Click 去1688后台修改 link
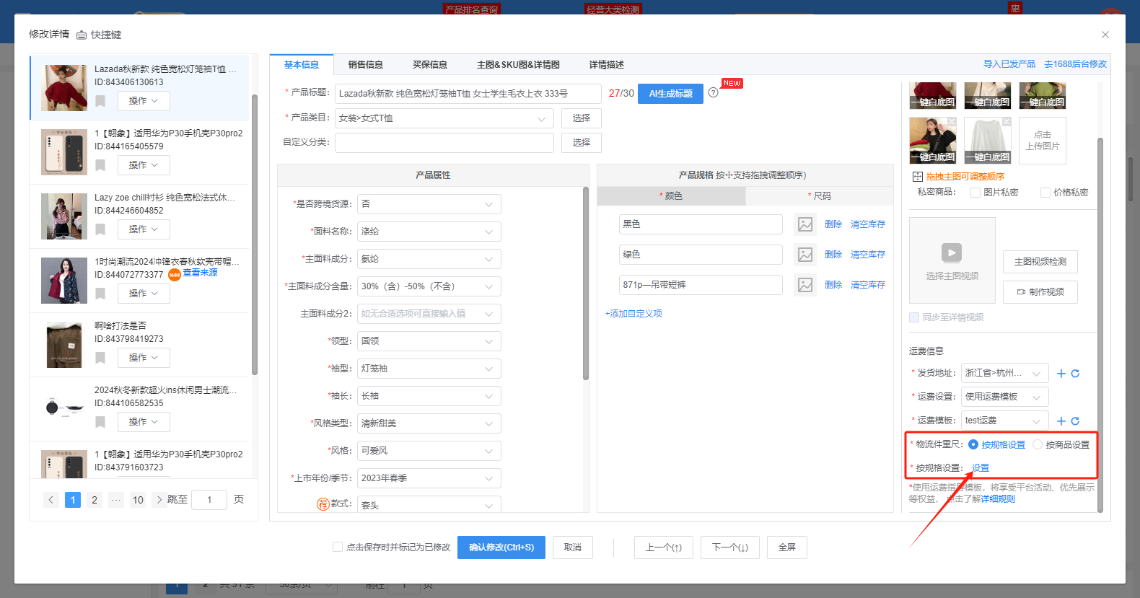This screenshot has width=1140, height=598. (x=1076, y=64)
